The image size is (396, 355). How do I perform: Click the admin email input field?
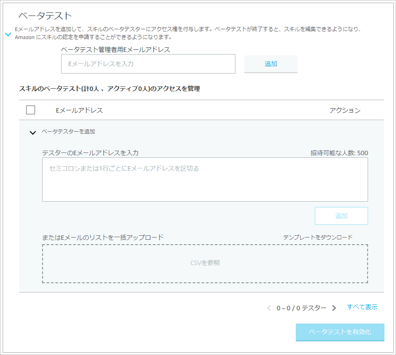pyautogui.click(x=148, y=64)
